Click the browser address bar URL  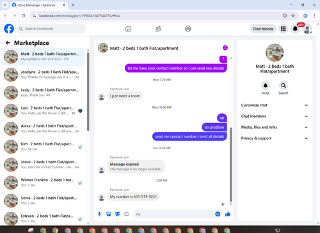[x=79, y=16]
